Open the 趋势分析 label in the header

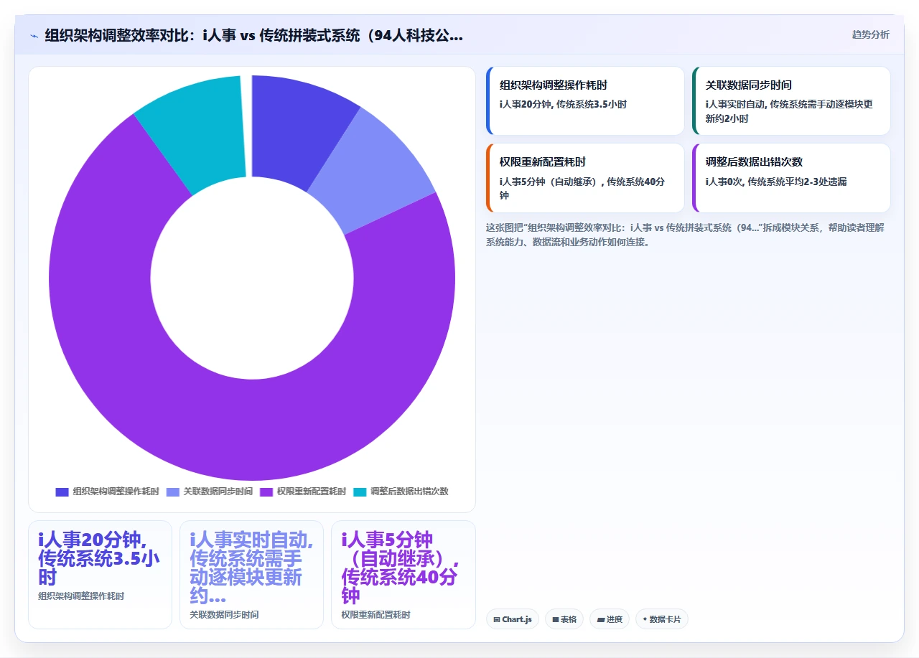(870, 34)
